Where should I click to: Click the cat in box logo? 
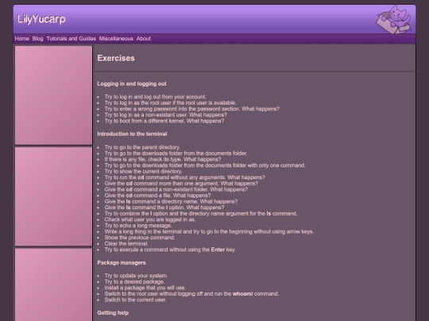click(x=393, y=19)
